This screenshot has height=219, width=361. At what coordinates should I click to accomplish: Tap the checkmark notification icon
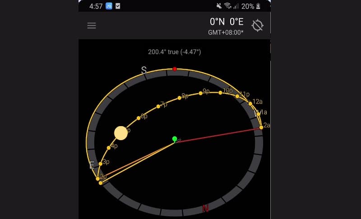click(118, 6)
